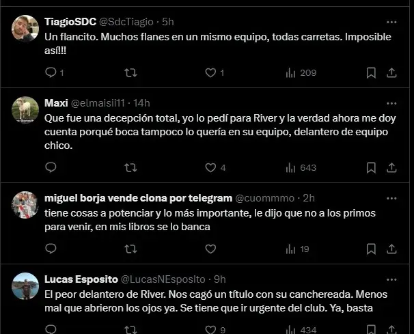This screenshot has height=334, width=414.
Task: Share the TiagioSDC tweet
Action: point(391,72)
